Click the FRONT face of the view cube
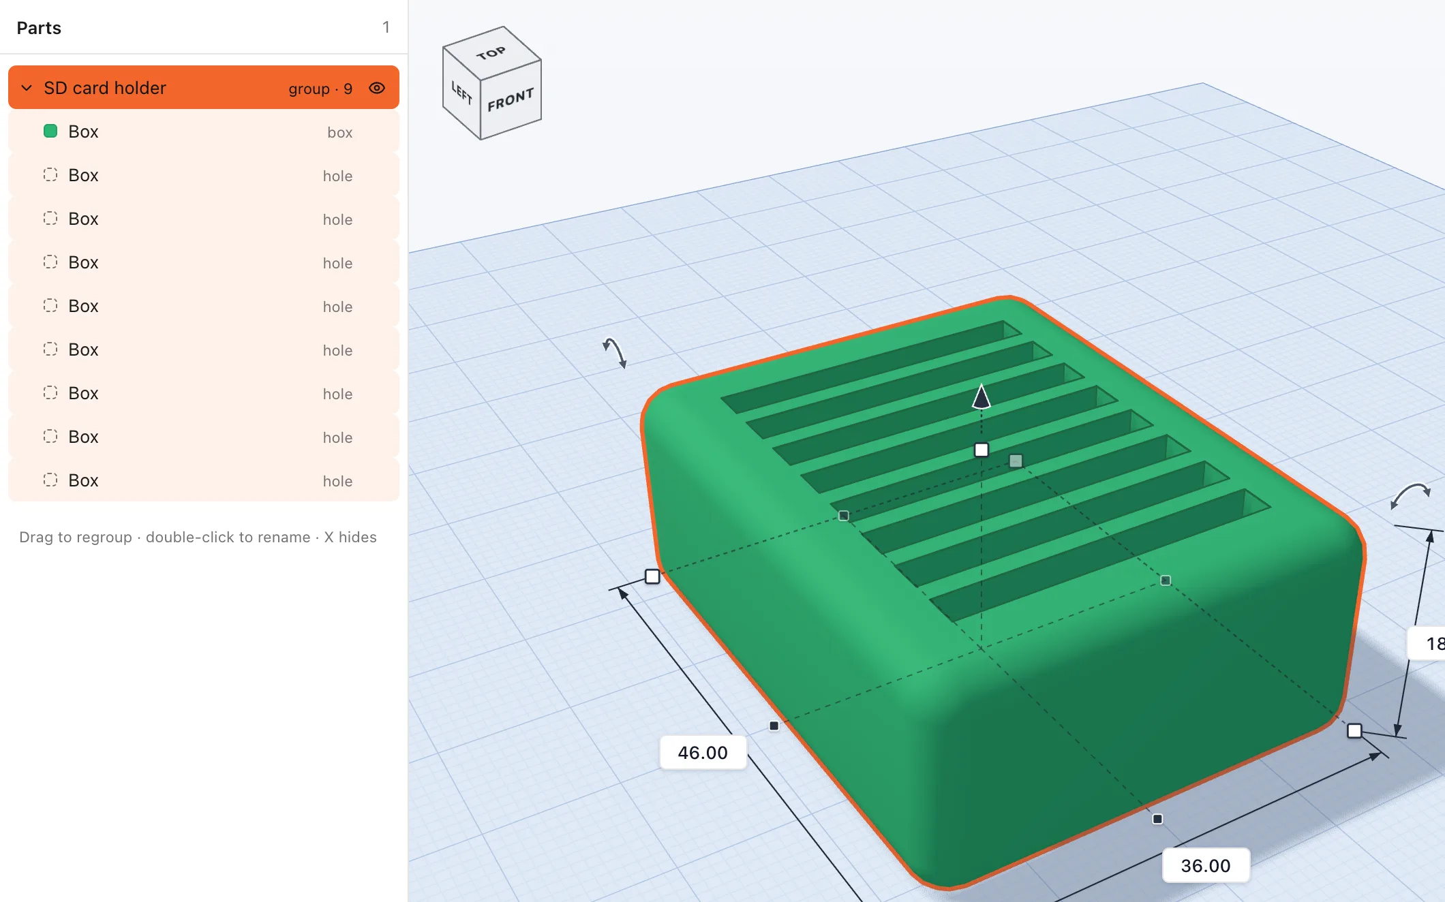Viewport: 1445px width, 902px height. tap(511, 100)
